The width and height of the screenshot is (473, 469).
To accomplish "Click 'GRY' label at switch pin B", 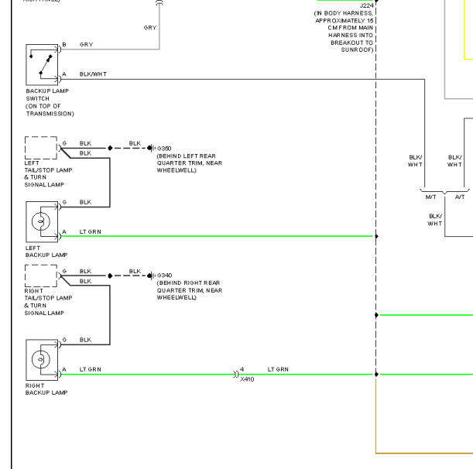I will (86, 44).
